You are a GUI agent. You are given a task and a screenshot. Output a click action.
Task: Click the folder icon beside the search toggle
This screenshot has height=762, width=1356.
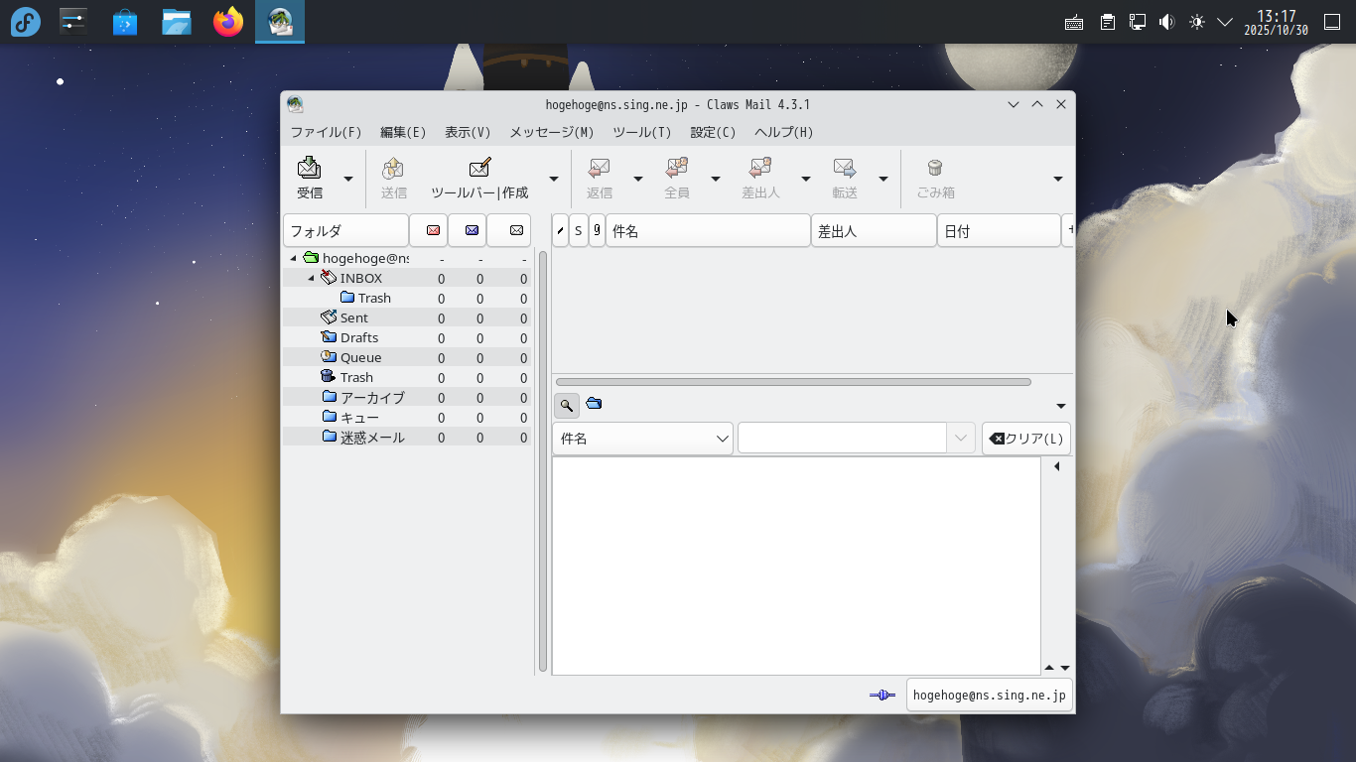[x=594, y=404]
